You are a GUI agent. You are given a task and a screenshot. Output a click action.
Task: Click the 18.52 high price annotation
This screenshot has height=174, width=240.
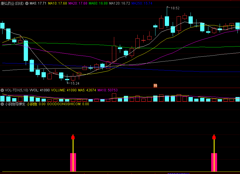pyautogui.click(x=175, y=8)
